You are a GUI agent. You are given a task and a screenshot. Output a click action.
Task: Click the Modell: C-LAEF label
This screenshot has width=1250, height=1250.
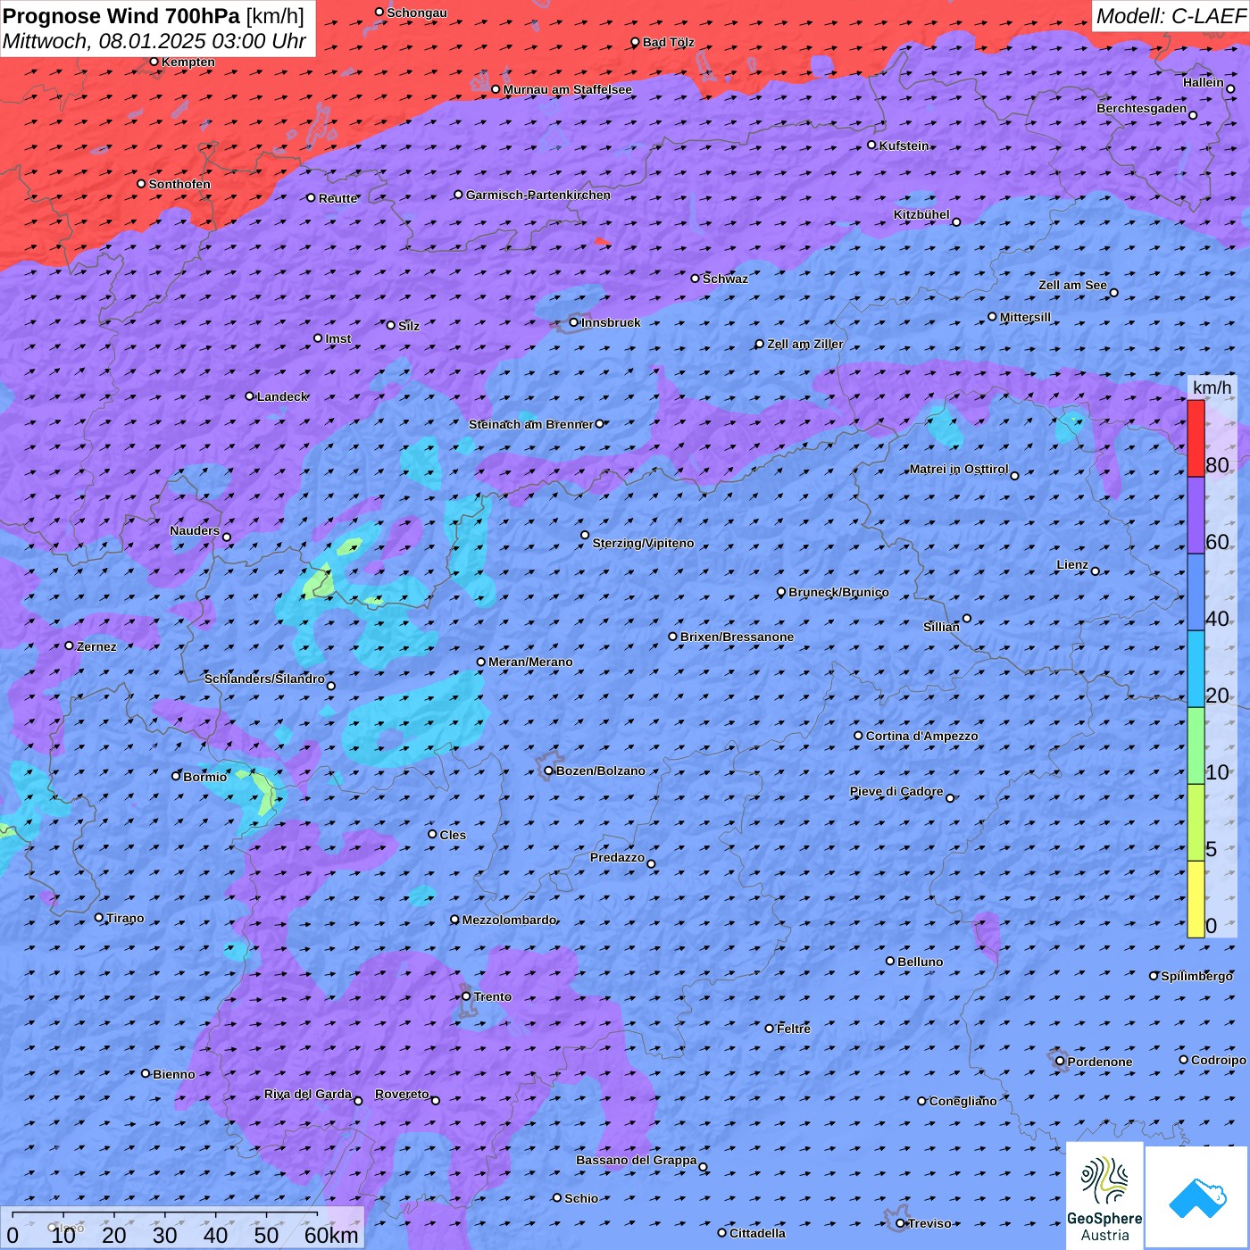coord(1171,16)
